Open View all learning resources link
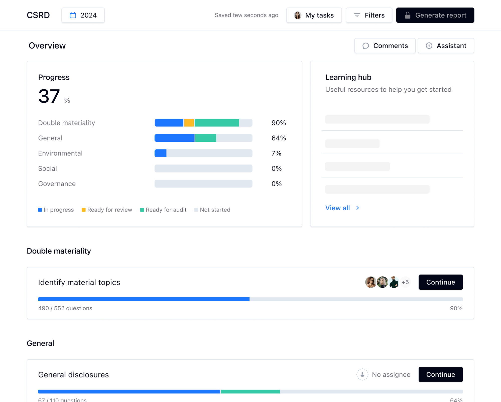Viewport: 501px width, 402px height. (x=337, y=208)
